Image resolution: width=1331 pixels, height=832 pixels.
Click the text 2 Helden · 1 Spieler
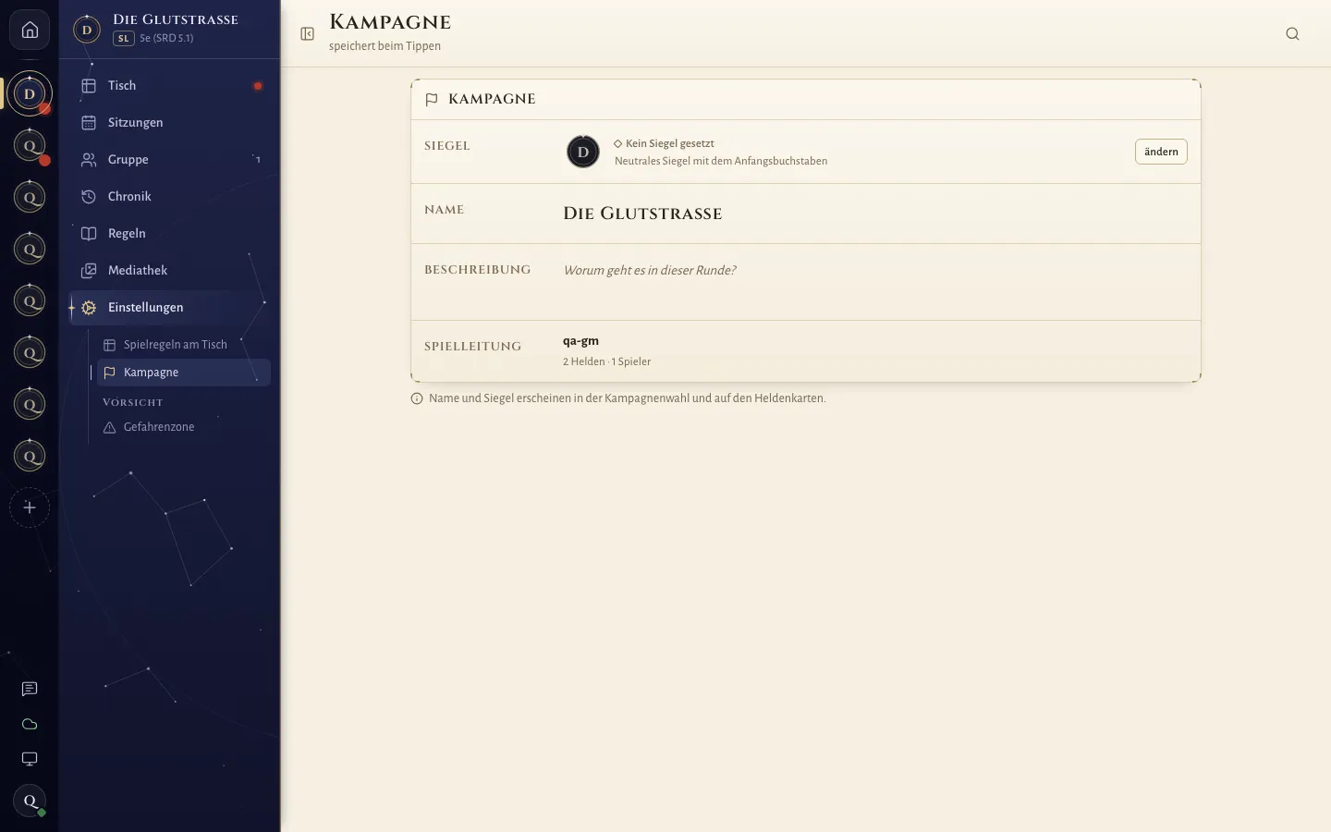[606, 361]
